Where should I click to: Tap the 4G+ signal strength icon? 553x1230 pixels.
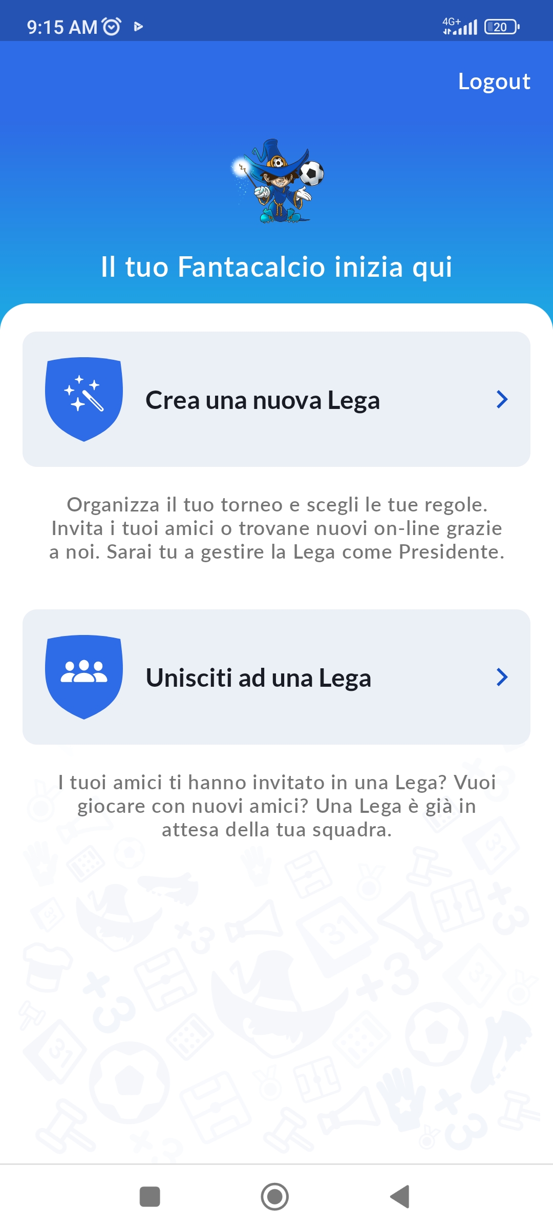click(460, 26)
